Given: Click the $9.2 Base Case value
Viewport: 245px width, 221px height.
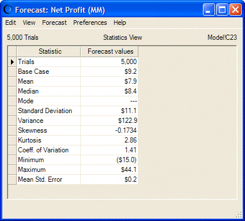Looking at the screenshot, I should click(130, 72).
